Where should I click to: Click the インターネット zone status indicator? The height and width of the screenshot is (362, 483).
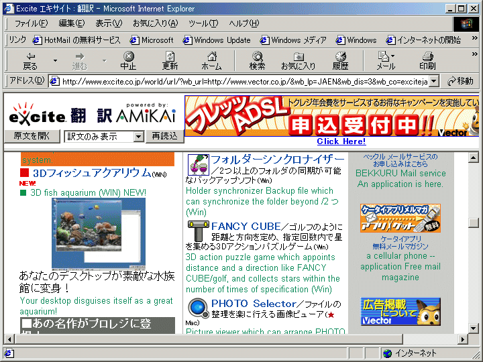coord(411,353)
